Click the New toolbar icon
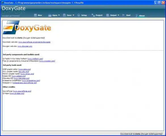Image resolution: width=166 pixels, height=136 pixels. coord(35,15)
